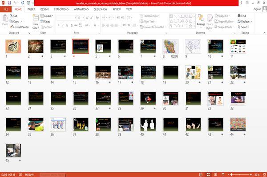
Task: Click PERSIAN language in status bar
Action: click(x=29, y=174)
